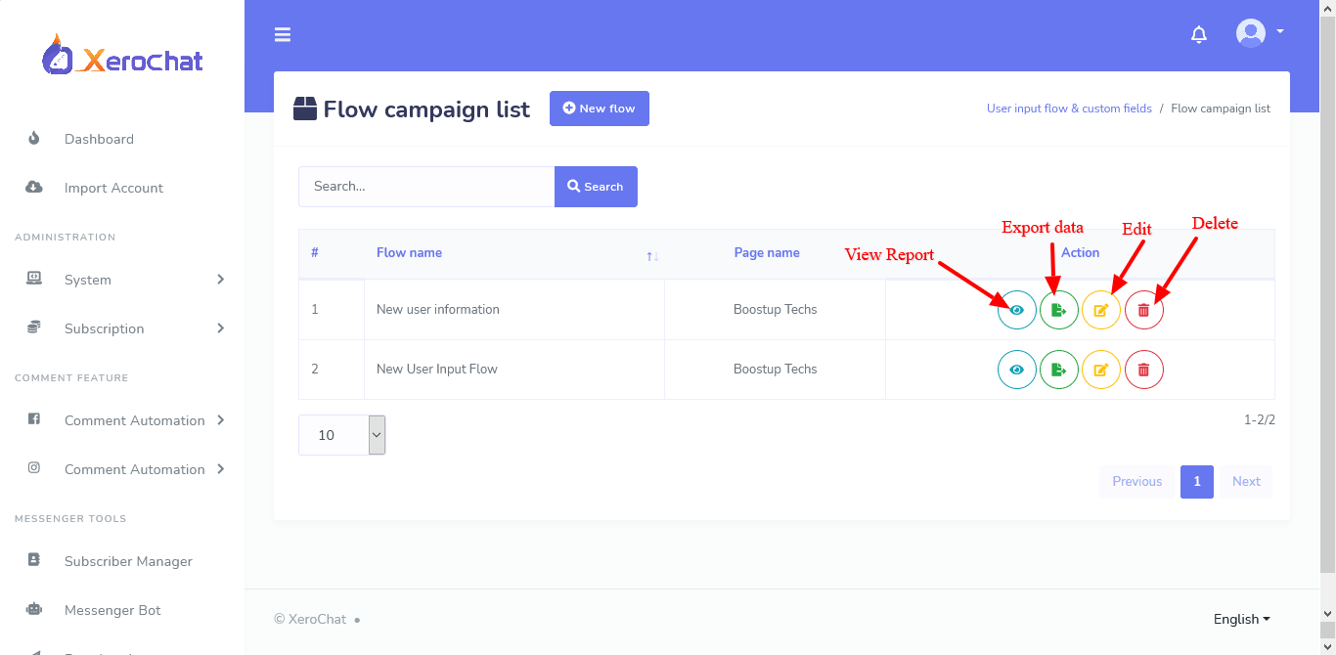Click the Messenger Bot icon in sidebar

pyautogui.click(x=33, y=609)
